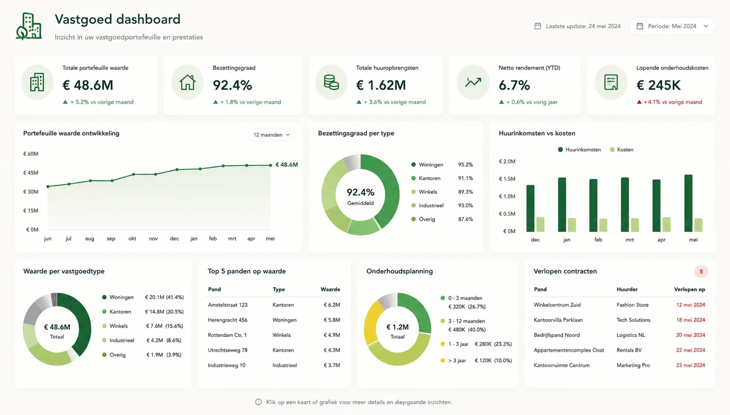Image resolution: width=730 pixels, height=415 pixels.
Task: Open the Amstelstraat 123 row
Action: click(x=274, y=305)
